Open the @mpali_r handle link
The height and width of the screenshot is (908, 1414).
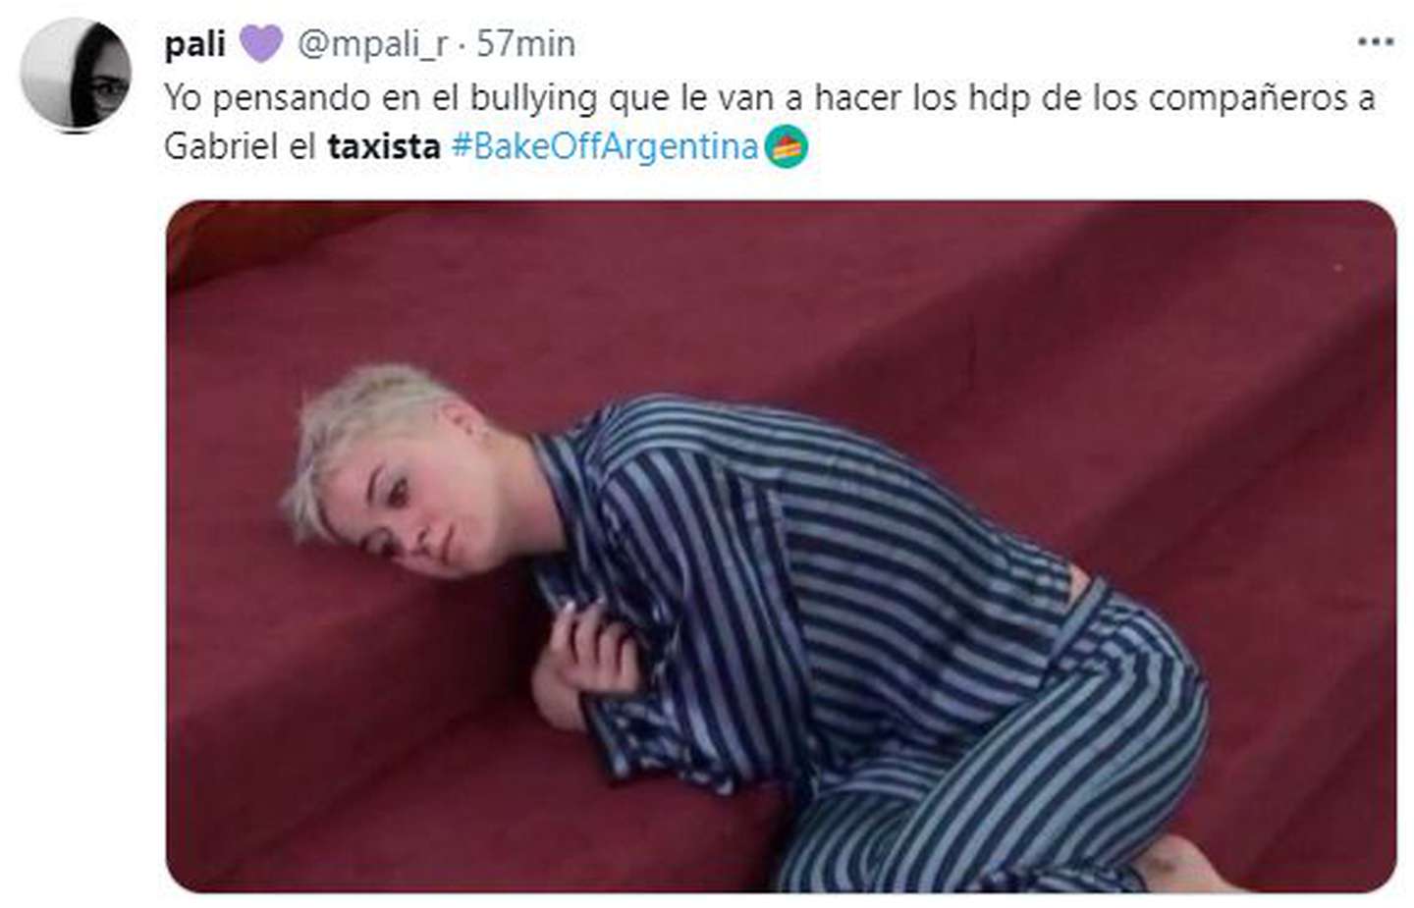tap(372, 44)
